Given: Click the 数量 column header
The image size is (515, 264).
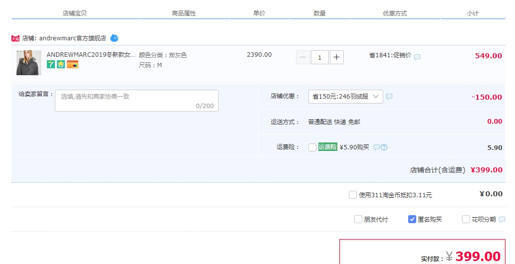Looking at the screenshot, I should point(319,13).
